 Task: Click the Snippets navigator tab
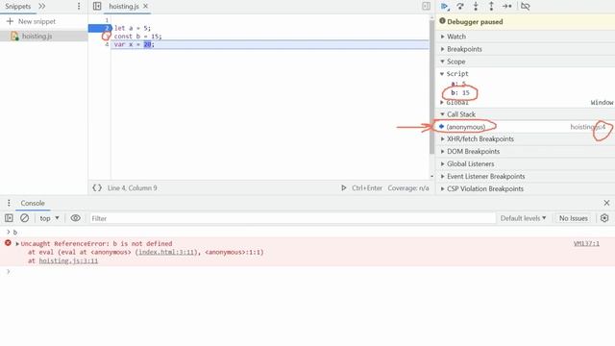[x=17, y=7]
